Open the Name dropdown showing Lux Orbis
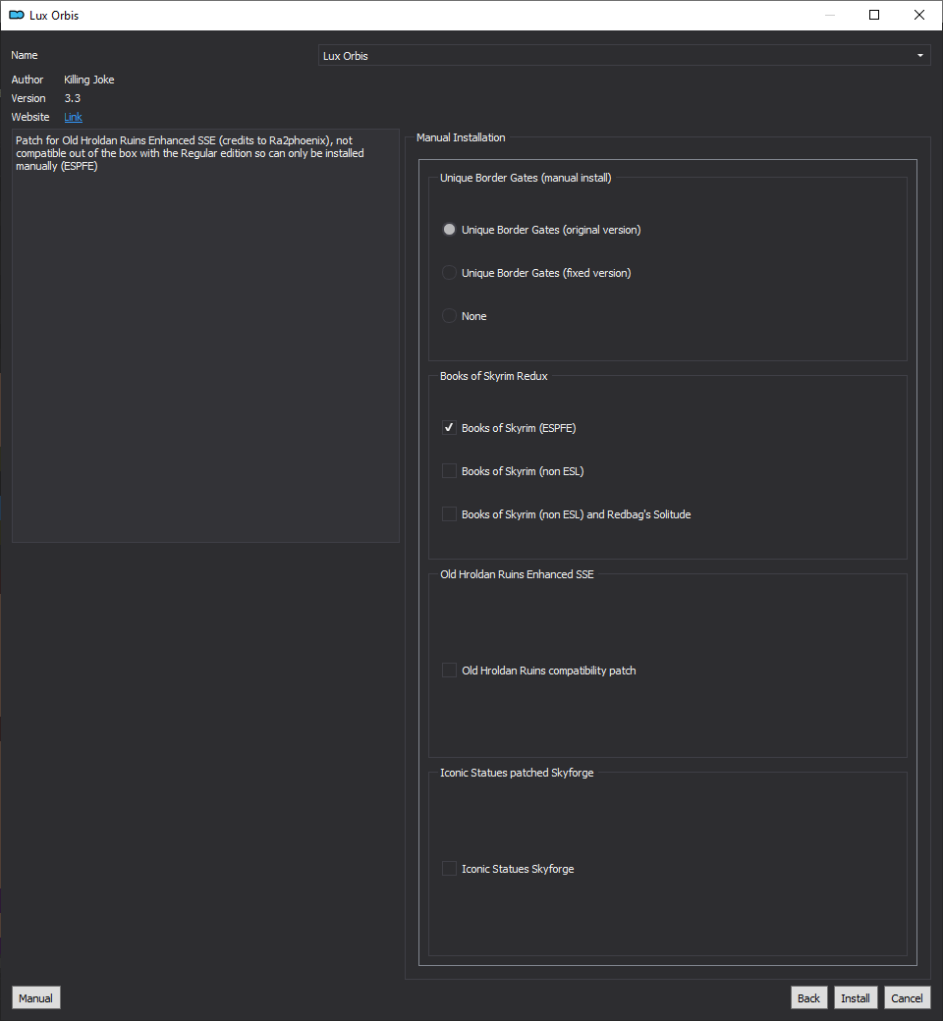Image resolution: width=943 pixels, height=1021 pixels. pyautogui.click(x=625, y=55)
